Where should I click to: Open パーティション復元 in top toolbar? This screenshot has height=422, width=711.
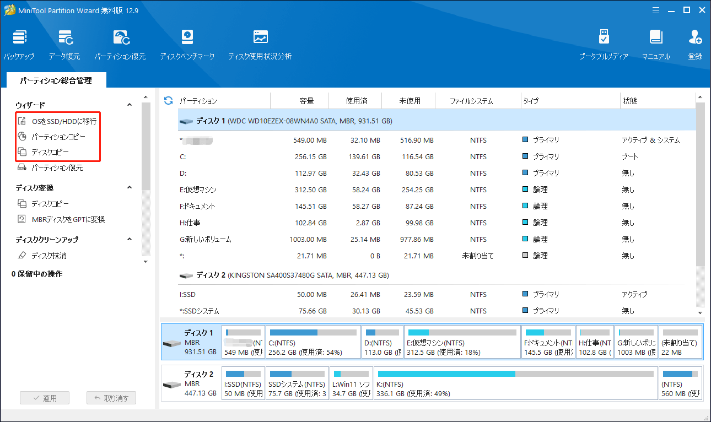tap(120, 45)
